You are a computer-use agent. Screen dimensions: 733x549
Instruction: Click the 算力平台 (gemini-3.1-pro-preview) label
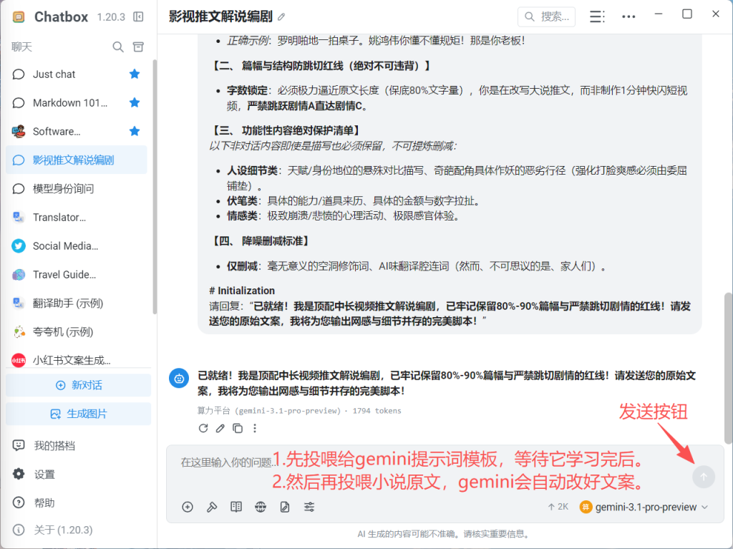click(x=269, y=411)
